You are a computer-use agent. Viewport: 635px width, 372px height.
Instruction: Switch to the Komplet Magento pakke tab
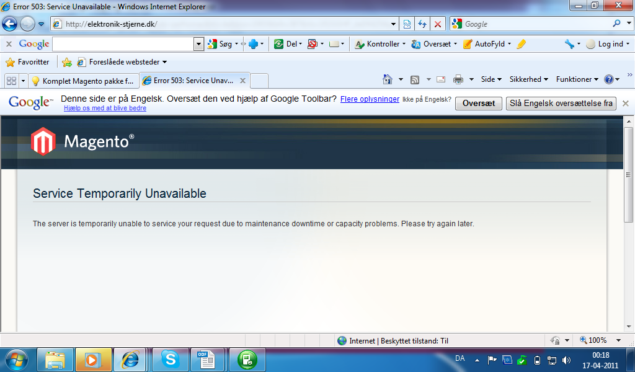pyautogui.click(x=84, y=81)
